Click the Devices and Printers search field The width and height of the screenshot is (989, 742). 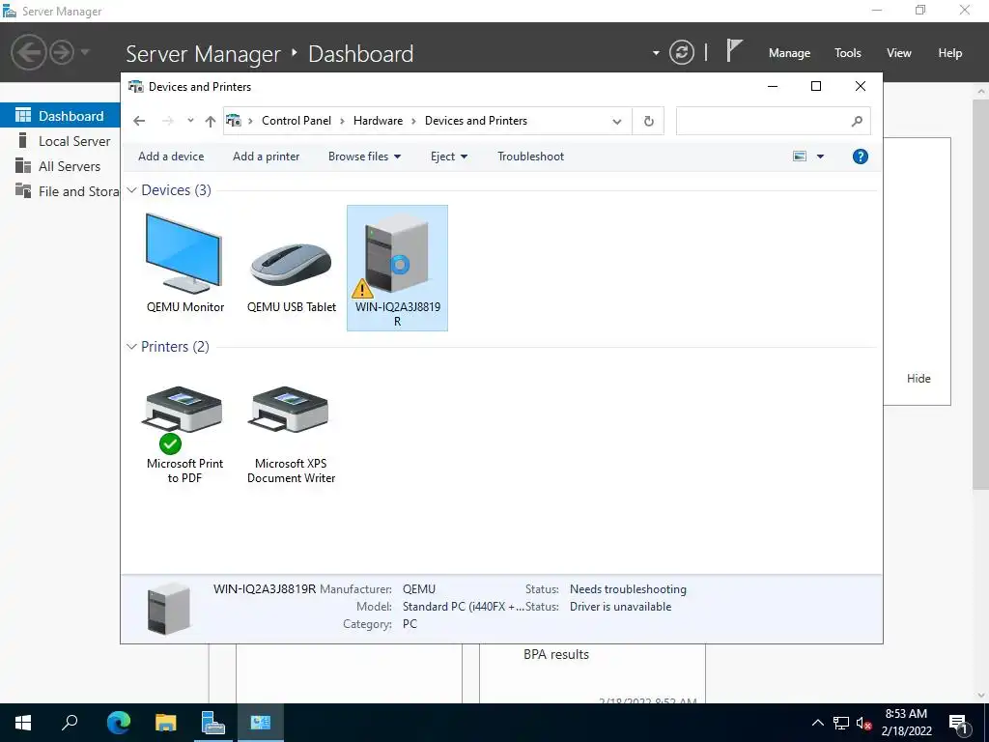click(774, 121)
